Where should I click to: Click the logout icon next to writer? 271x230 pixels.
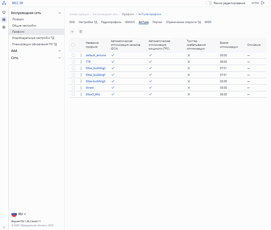click(263, 3)
